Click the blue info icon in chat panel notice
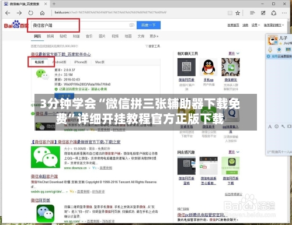 point(269,57)
